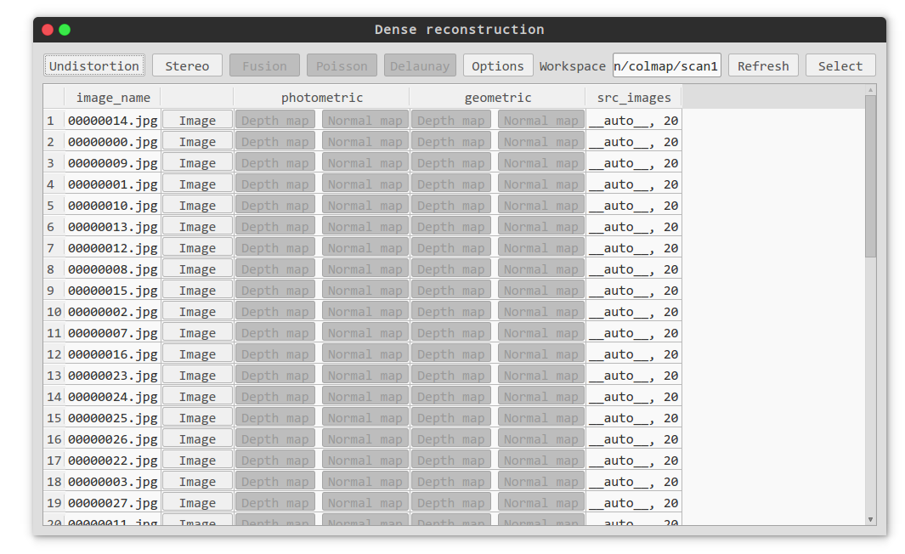
Task: Click the Undistortion button
Action: 94,65
